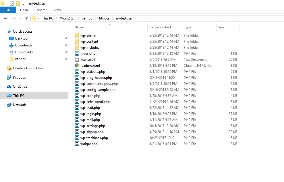Expand the chevron after xampp in address bar

(x=96, y=18)
